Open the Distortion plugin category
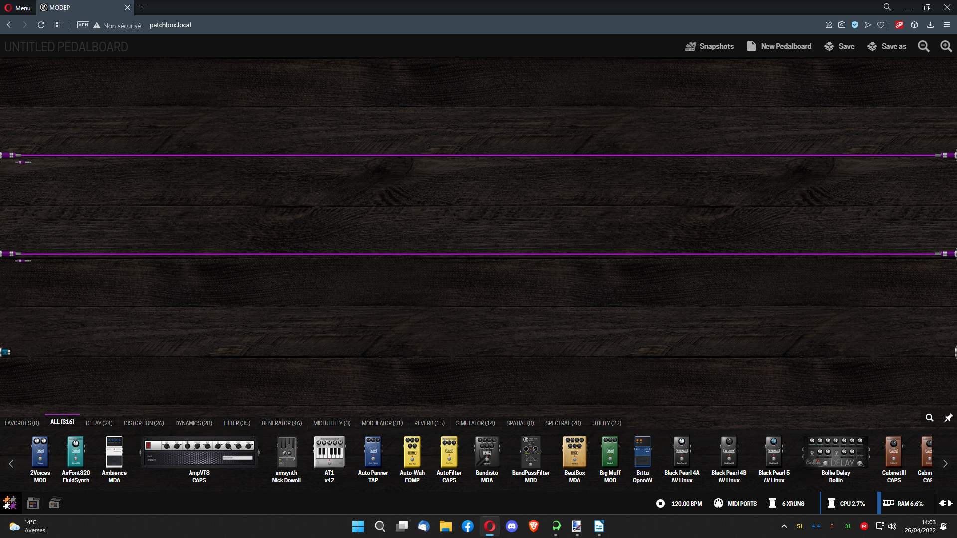 click(144, 423)
